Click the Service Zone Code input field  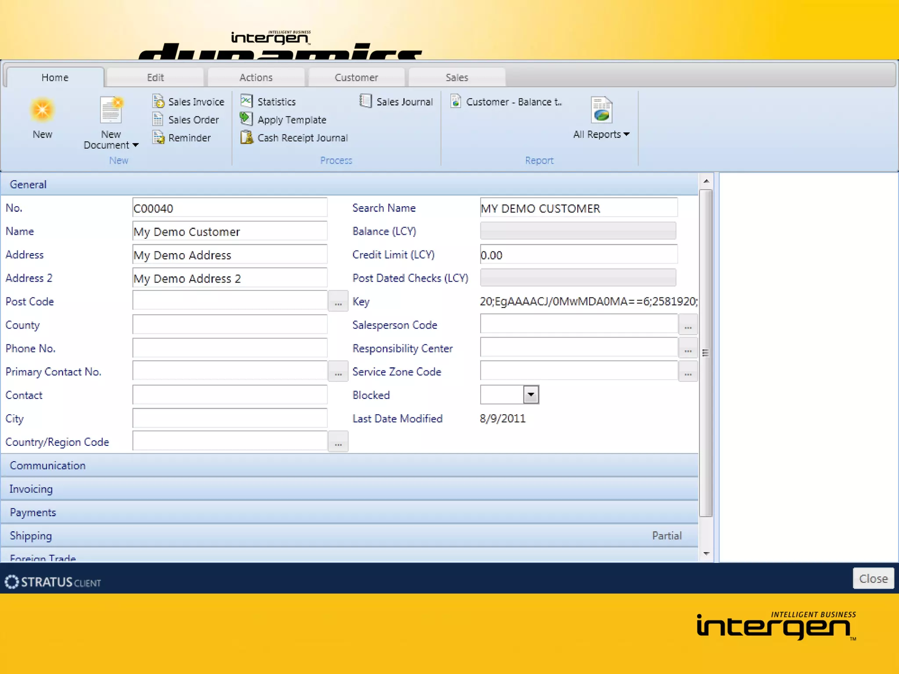pos(579,372)
